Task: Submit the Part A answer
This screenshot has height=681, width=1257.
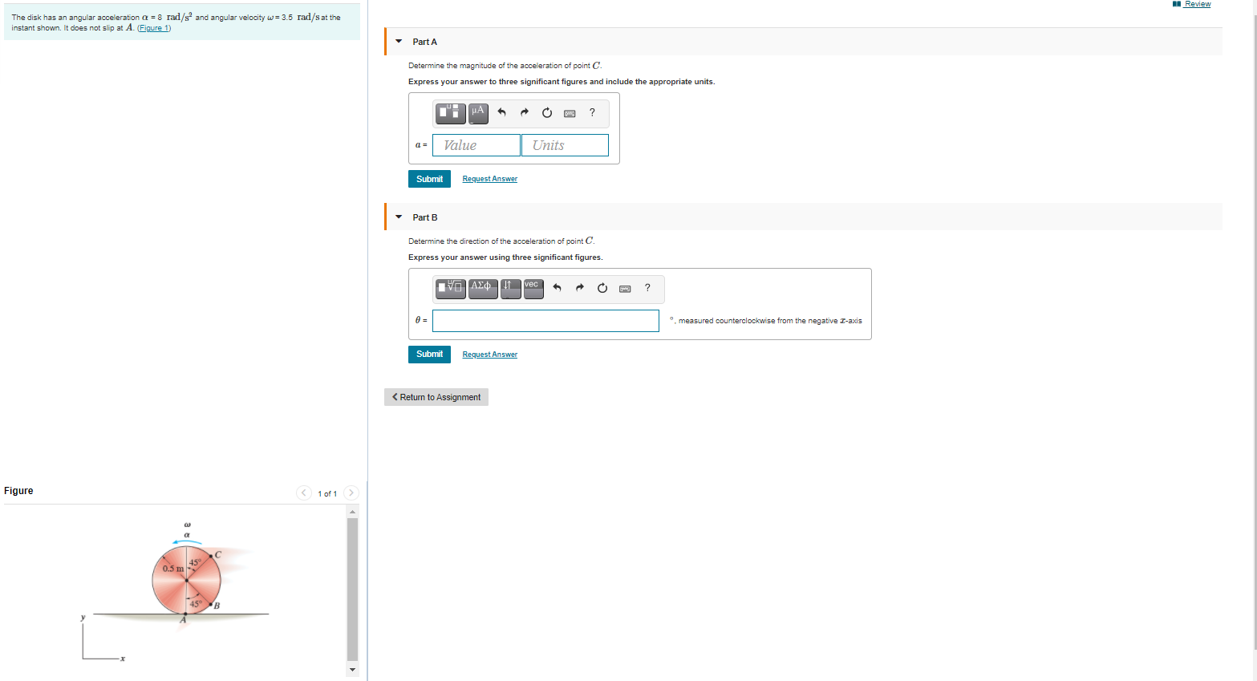Action: point(429,179)
